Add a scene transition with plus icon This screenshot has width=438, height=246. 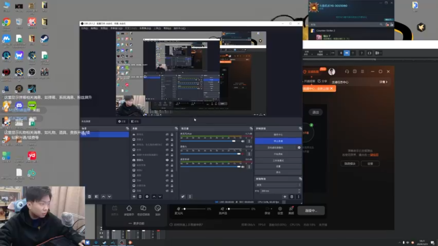(x=285, y=197)
